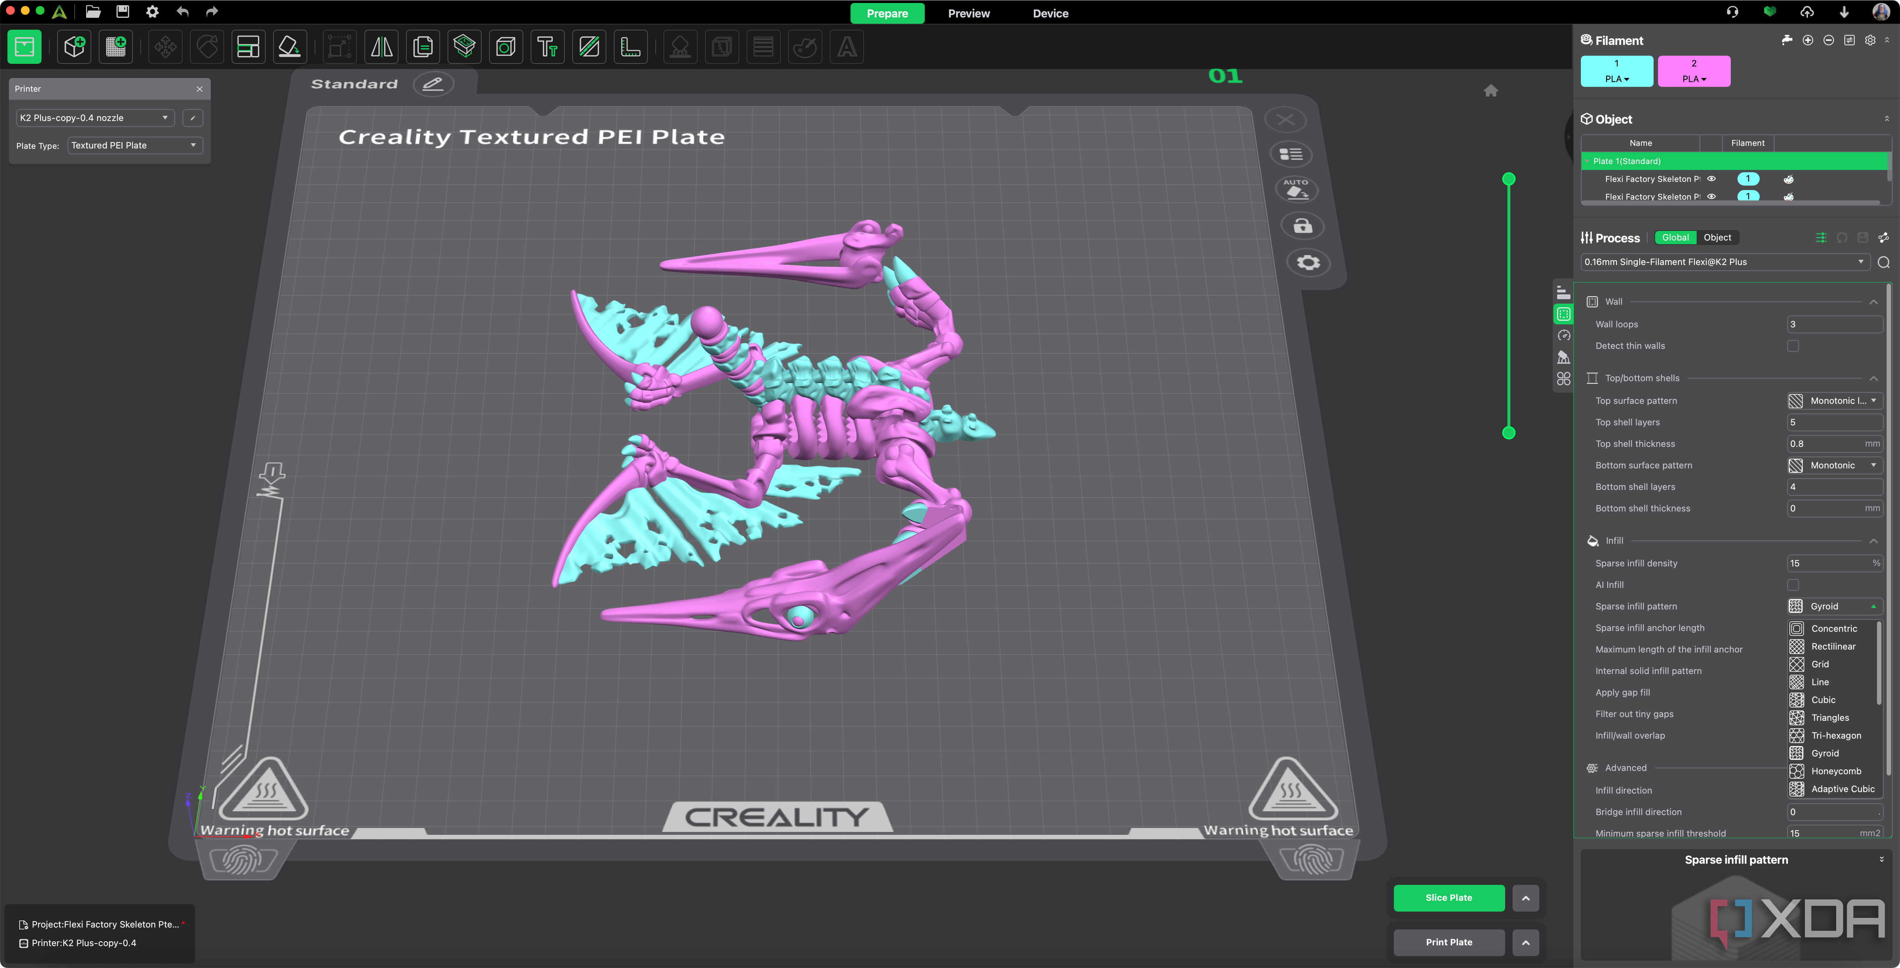1900x968 pixels.
Task: Open plate settings gear beside the bed
Action: (x=1308, y=263)
